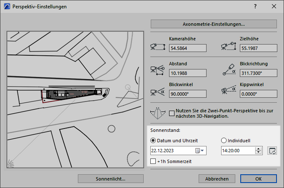This screenshot has height=188, width=284.
Task: Click the Blickwinkel field showing 90.0000°
Action: [x=188, y=94]
